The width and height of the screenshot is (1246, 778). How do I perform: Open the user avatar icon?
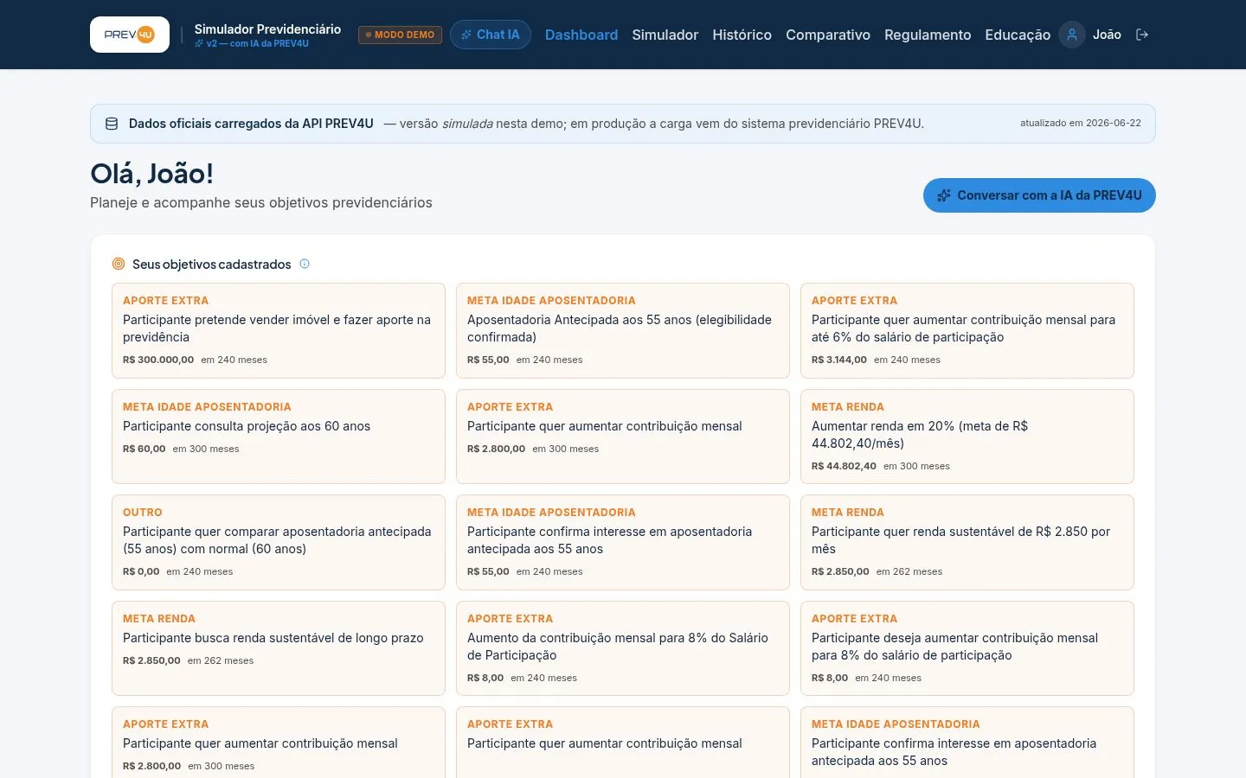[1072, 35]
